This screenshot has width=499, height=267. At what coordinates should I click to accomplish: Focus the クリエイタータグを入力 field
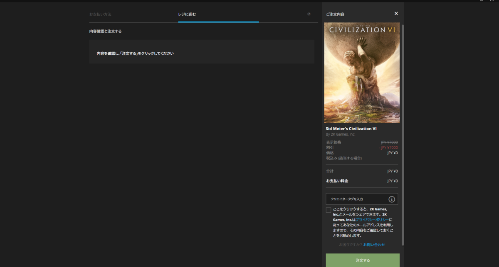tap(362, 199)
